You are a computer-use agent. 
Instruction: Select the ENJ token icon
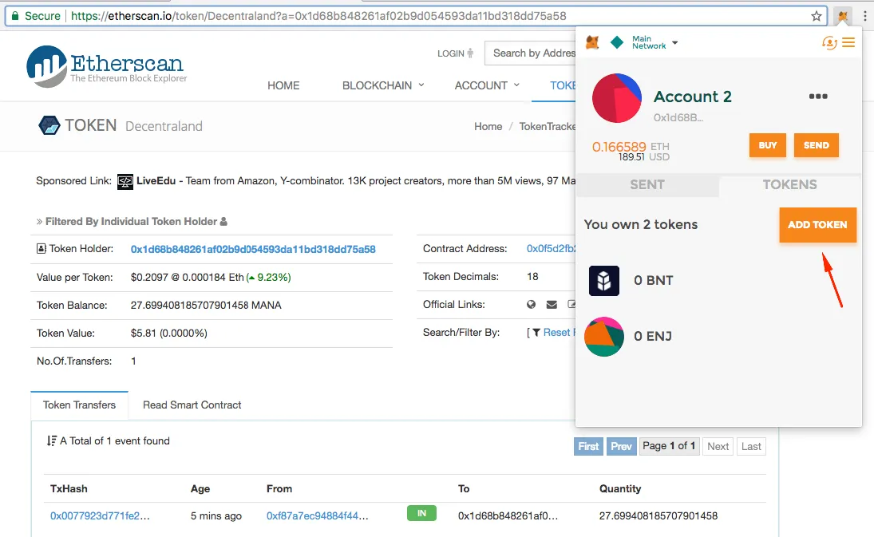[604, 337]
